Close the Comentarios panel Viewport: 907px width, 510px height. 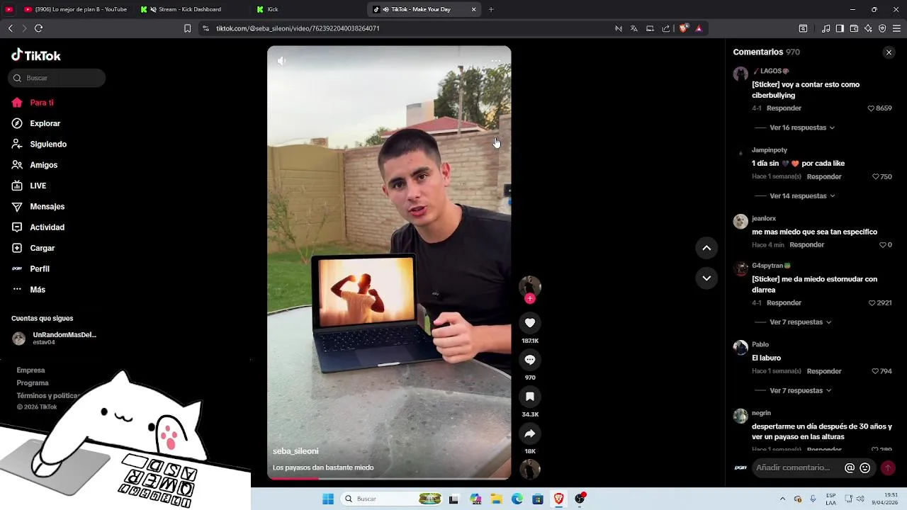[x=889, y=52]
